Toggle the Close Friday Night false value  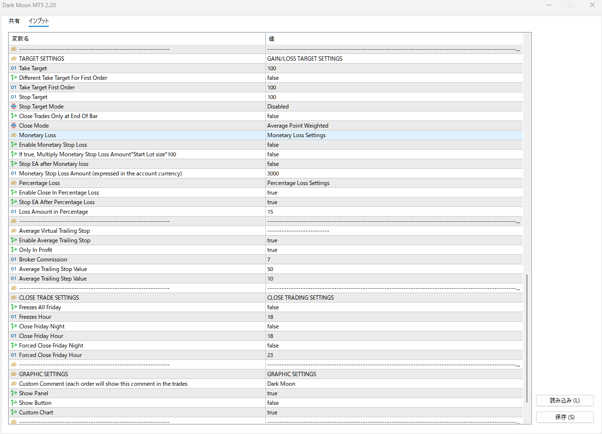[x=273, y=326]
